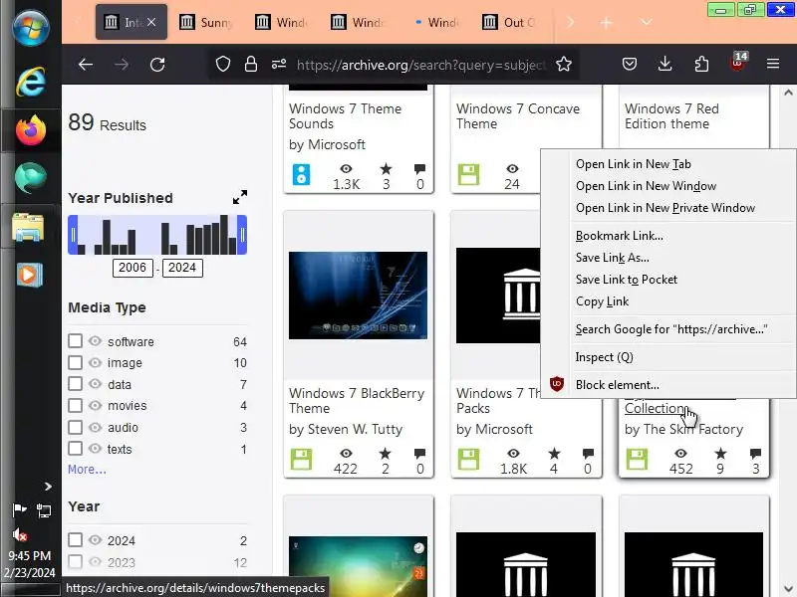The width and height of the screenshot is (797, 597).
Task: Launch Internet Explorer from the taskbar
Action: 31,82
